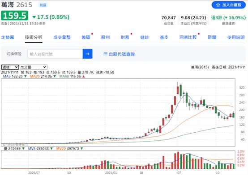Expand the 成交量 indicator dropdown
The width and height of the screenshot is (248, 175).
33,67
